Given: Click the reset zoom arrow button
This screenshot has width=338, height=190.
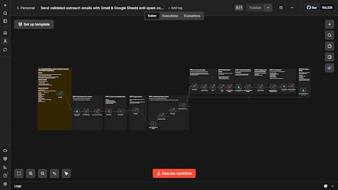Looking at the screenshot, I should 54,174.
